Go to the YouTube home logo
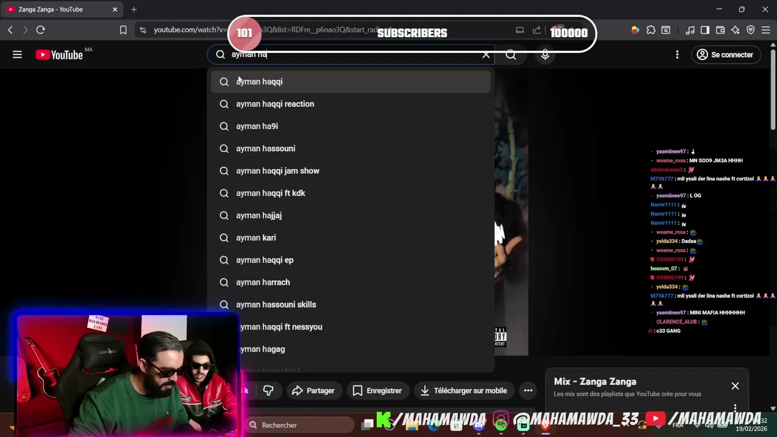 tap(59, 55)
